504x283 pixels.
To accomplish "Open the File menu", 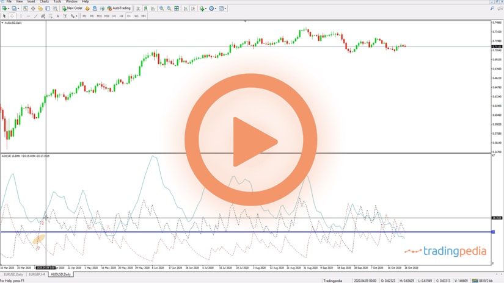I will tap(9, 2).
